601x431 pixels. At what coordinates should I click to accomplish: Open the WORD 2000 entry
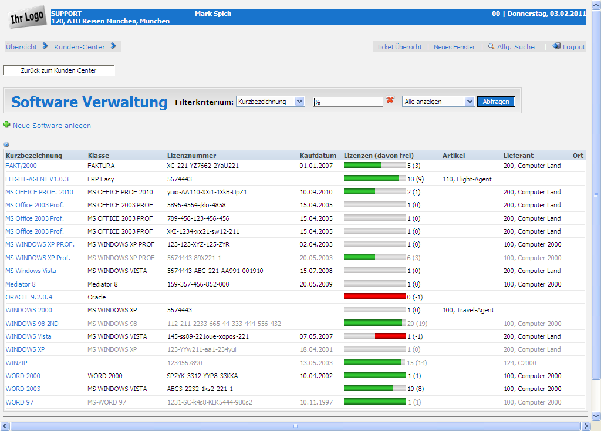(23, 376)
